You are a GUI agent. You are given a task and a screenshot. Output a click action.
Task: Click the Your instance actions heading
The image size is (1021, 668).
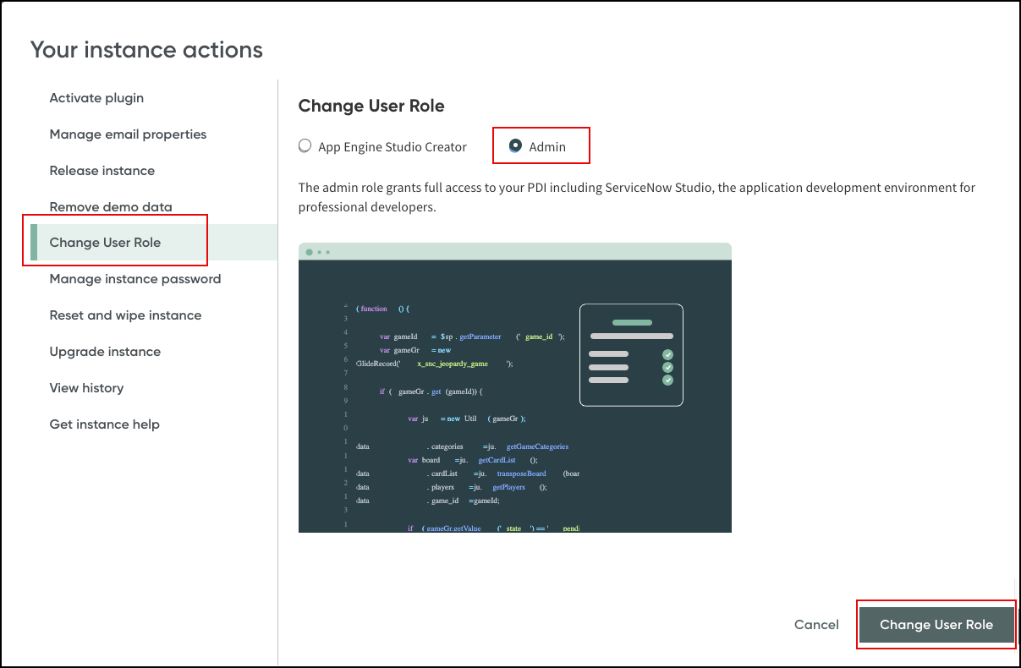[146, 50]
